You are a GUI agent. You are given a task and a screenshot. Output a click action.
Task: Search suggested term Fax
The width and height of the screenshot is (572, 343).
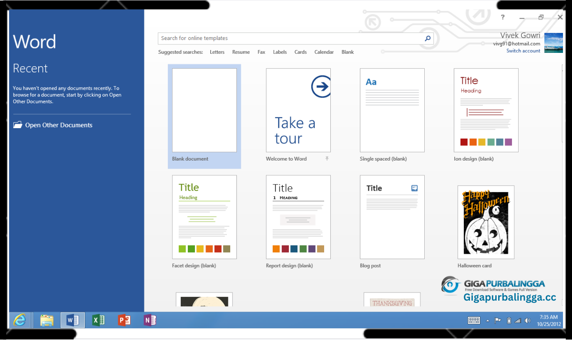pyautogui.click(x=261, y=52)
